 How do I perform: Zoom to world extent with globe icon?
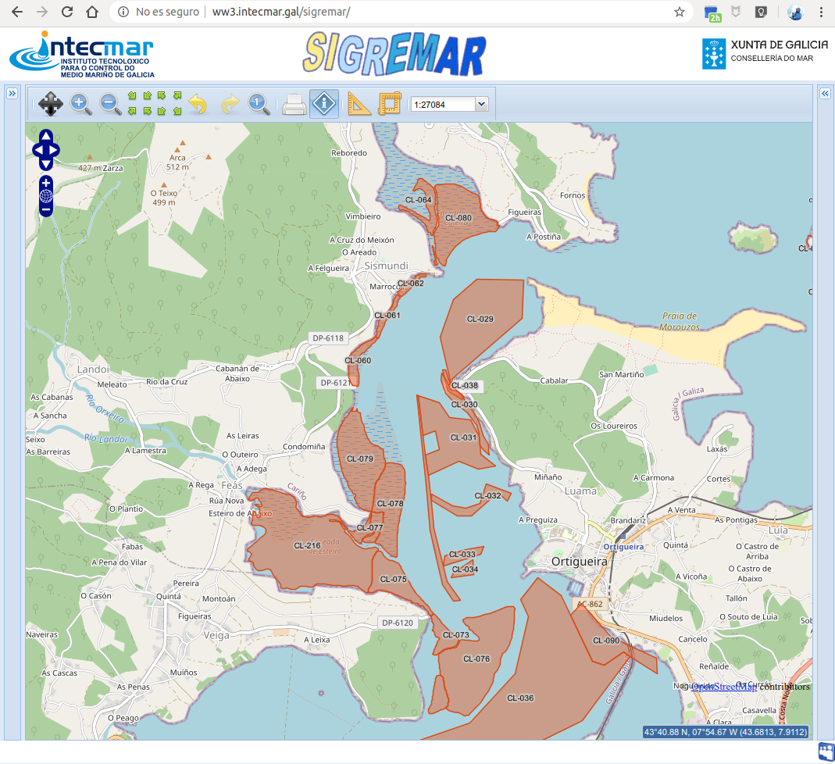(46, 196)
